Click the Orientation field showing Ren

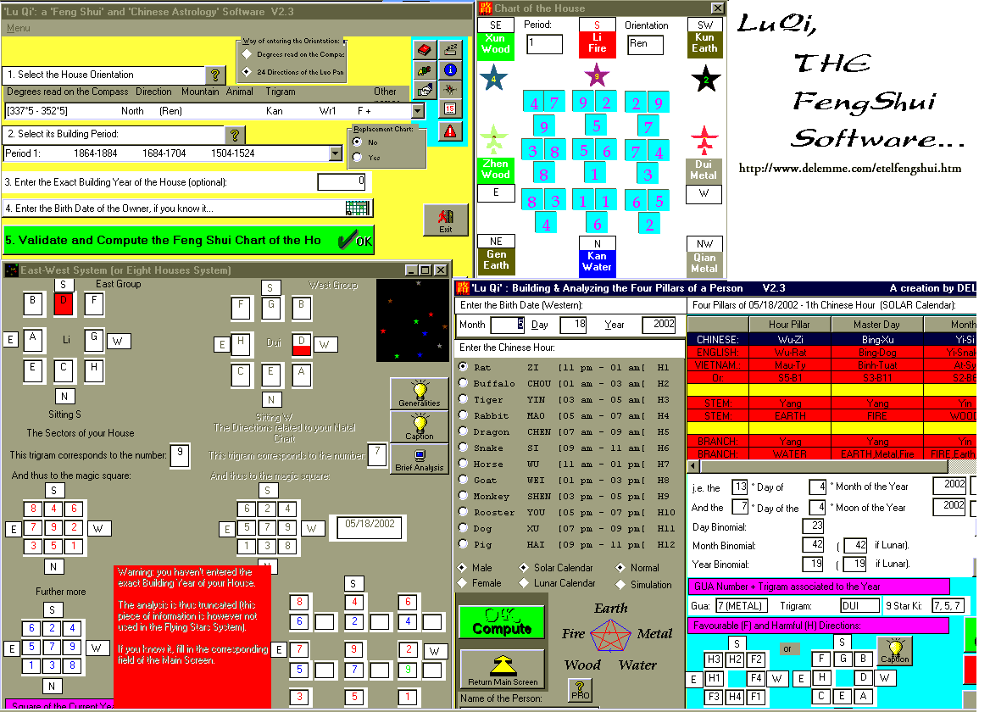click(645, 45)
